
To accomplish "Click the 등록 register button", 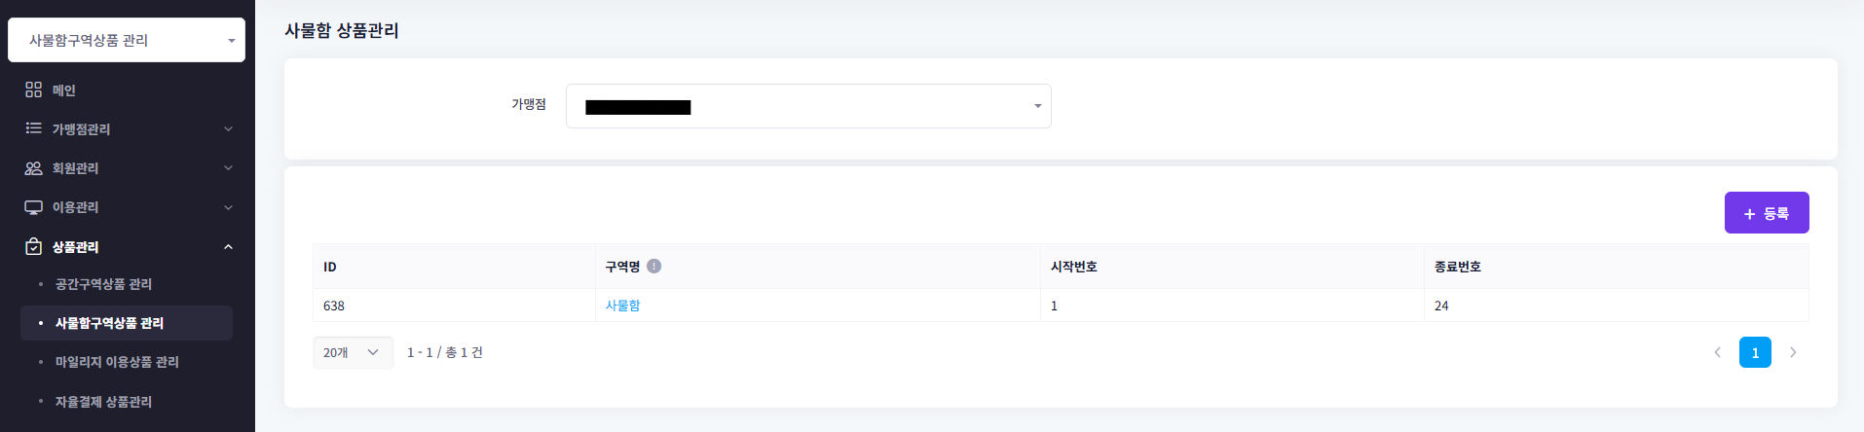I will 1766,213.
